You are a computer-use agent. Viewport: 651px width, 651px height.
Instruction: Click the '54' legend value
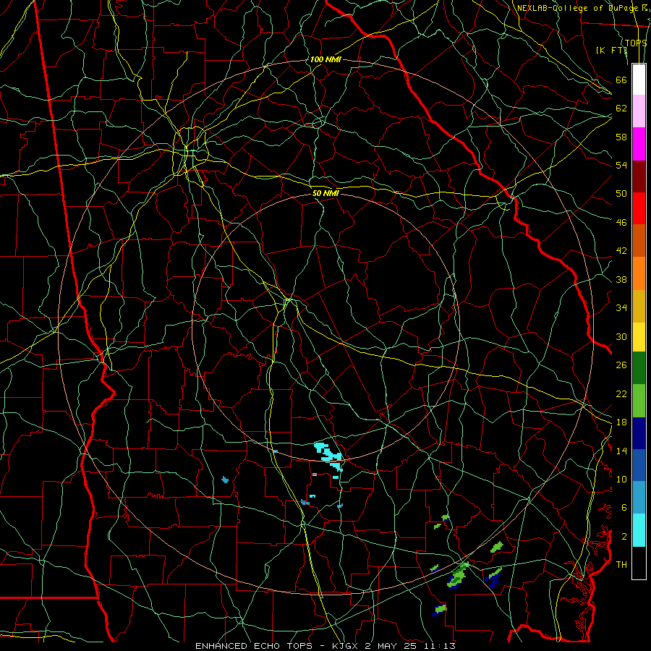(621, 165)
